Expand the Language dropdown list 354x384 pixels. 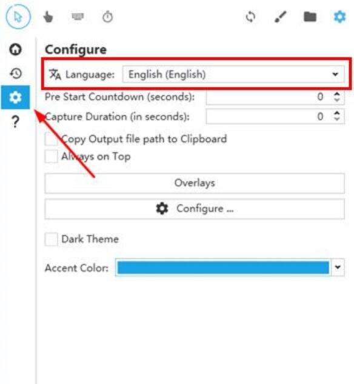[233, 74]
